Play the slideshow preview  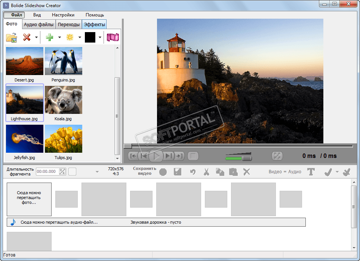pyautogui.click(x=156, y=156)
